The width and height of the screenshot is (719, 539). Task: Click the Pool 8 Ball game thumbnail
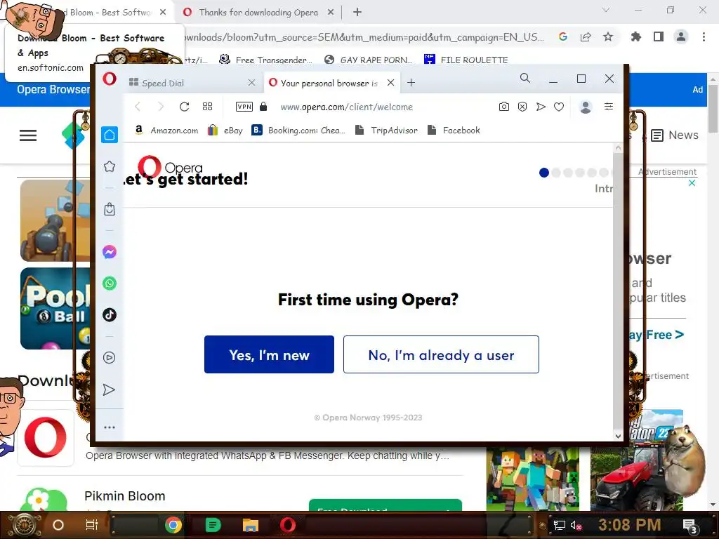(x=55, y=309)
